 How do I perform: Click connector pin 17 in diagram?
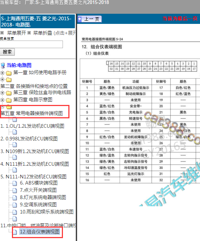pos(194,69)
